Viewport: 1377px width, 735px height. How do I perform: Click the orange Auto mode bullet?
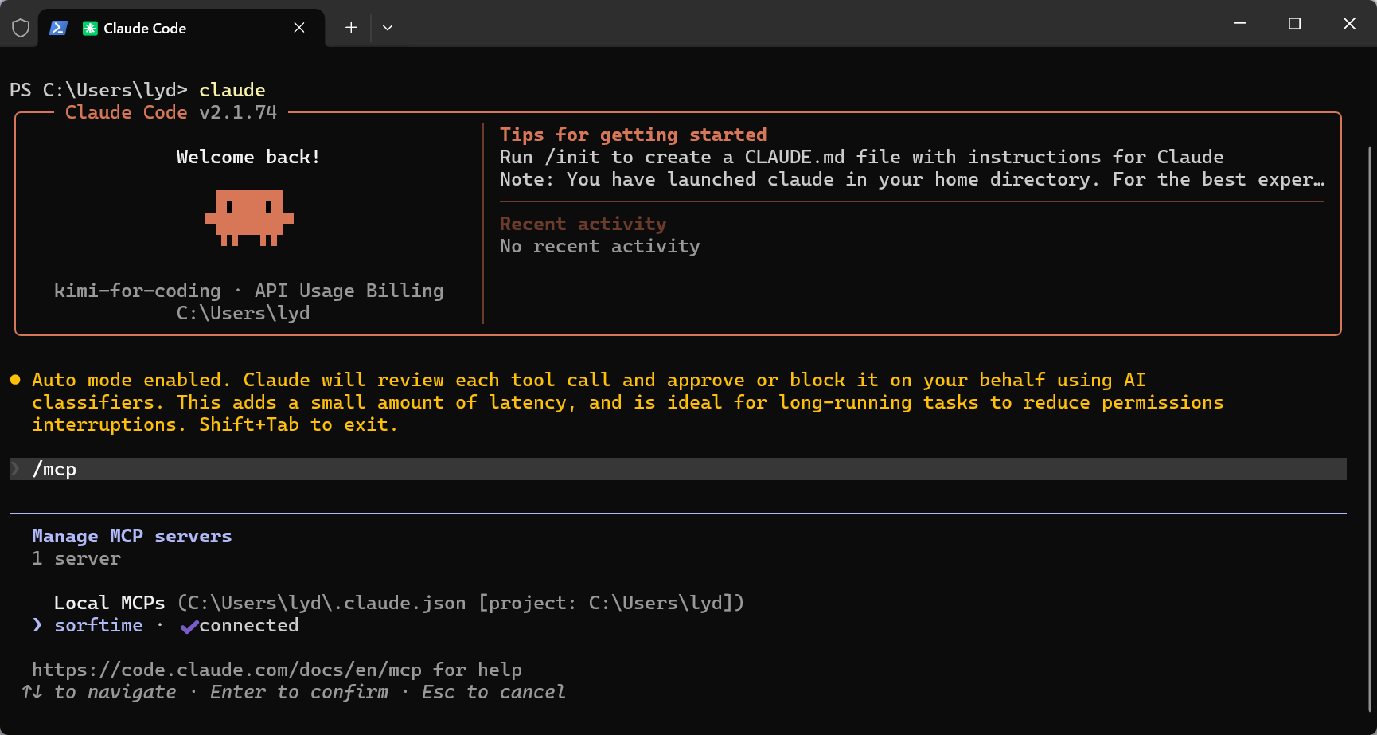15,380
